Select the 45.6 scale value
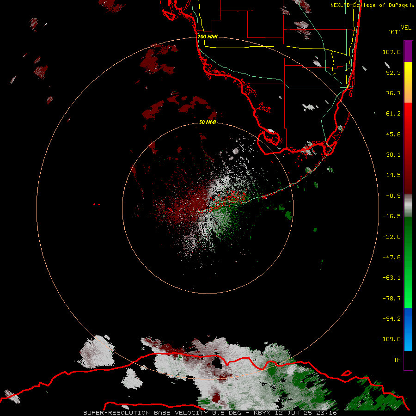The height and width of the screenshot is (416, 416). tap(393, 134)
